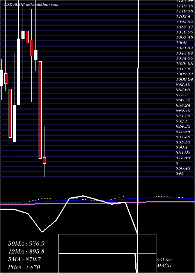Click the 881.92 price axis label

[x=183, y=152]
